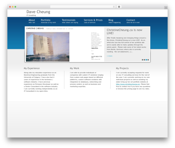
Task: Click the browser reload icon
Action: point(114,7)
